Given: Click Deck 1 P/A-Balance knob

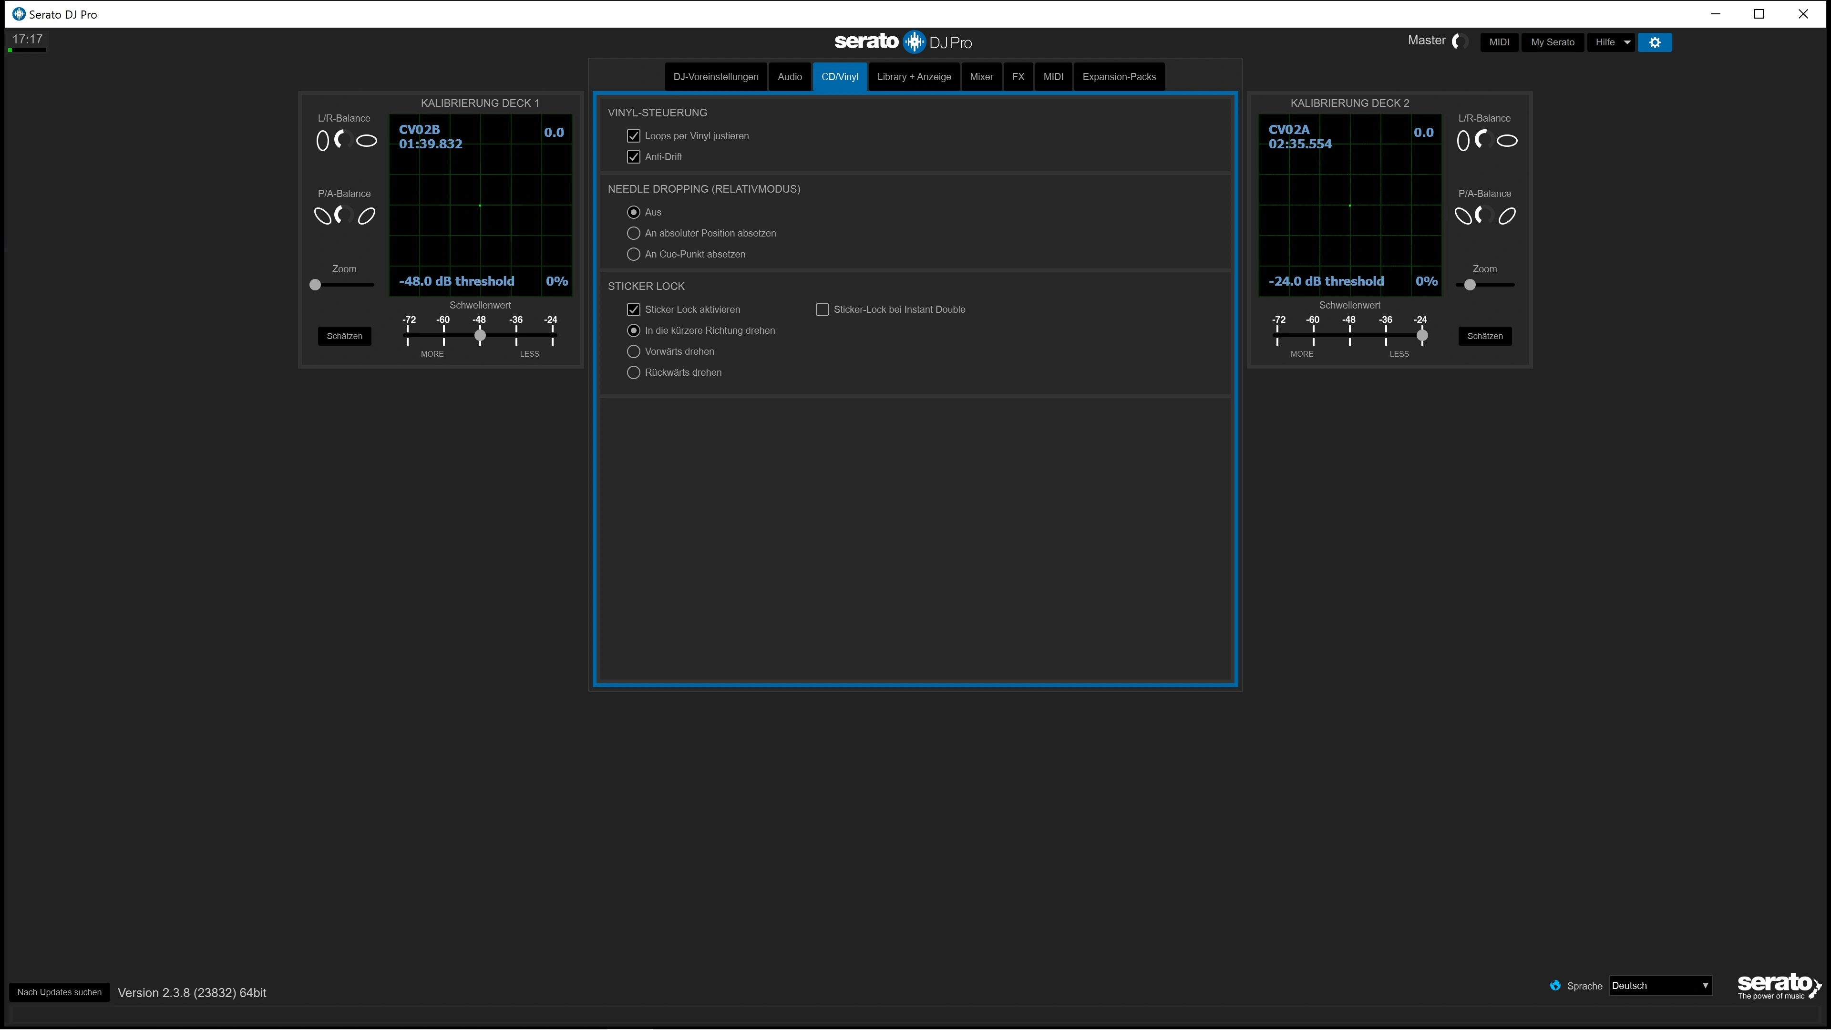Looking at the screenshot, I should pyautogui.click(x=344, y=215).
